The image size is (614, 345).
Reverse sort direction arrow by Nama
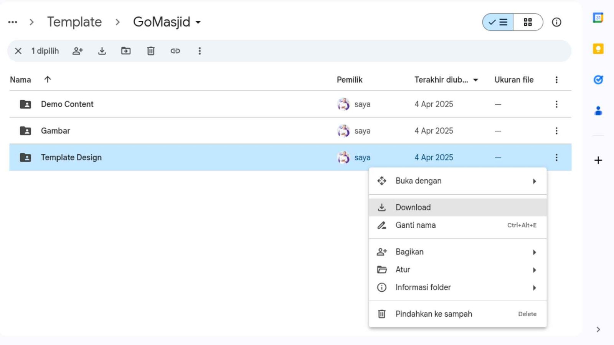pos(48,79)
